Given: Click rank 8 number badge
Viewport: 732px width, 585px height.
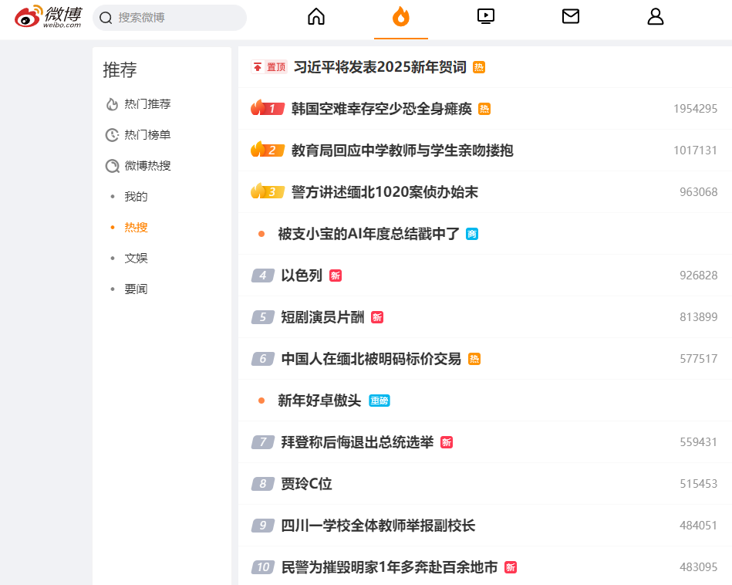Looking at the screenshot, I should click(x=263, y=484).
